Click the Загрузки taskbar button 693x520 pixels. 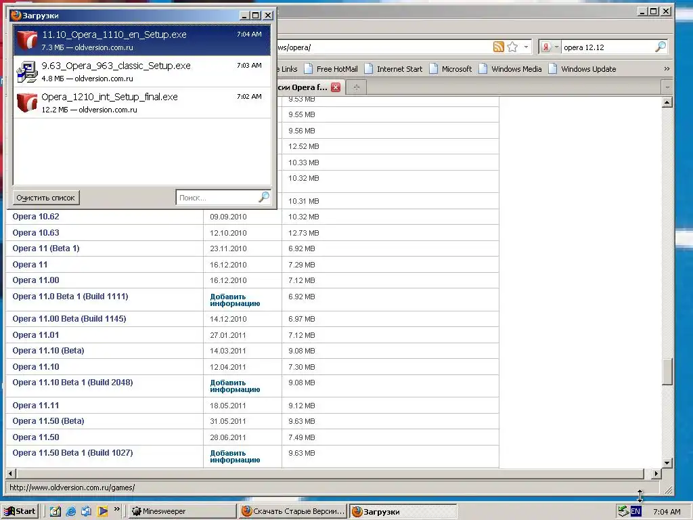(x=402, y=511)
